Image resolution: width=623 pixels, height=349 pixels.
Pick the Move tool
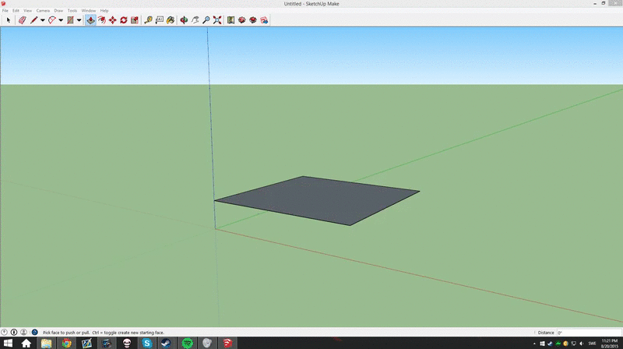[113, 20]
